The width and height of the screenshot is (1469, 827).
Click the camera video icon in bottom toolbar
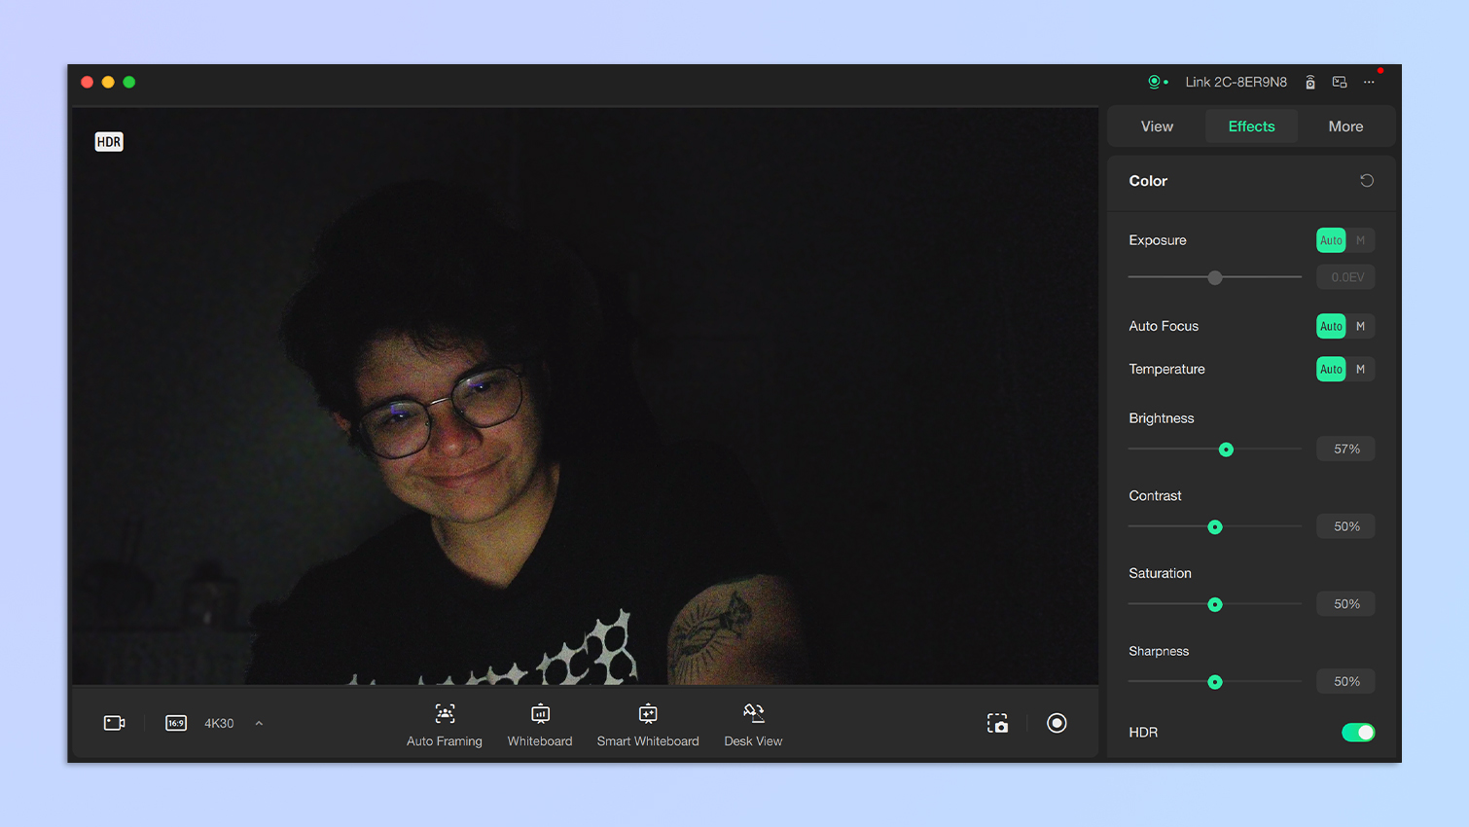pyautogui.click(x=114, y=723)
